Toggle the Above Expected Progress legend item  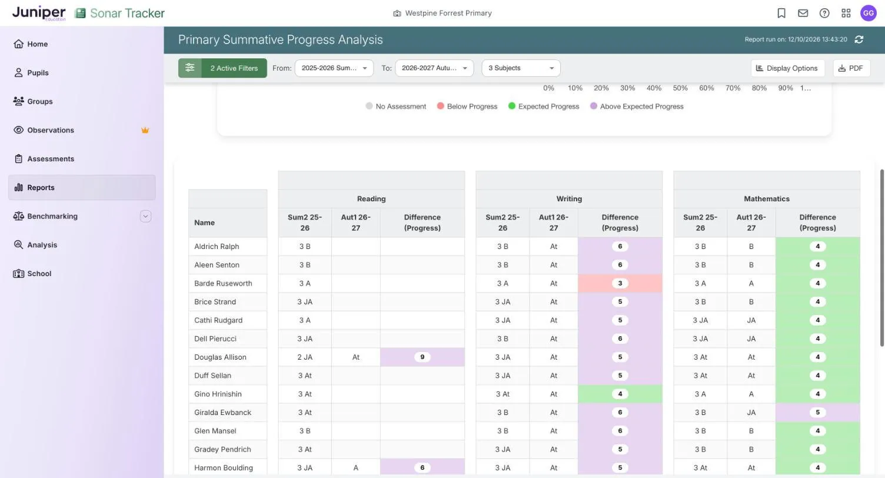[637, 107]
